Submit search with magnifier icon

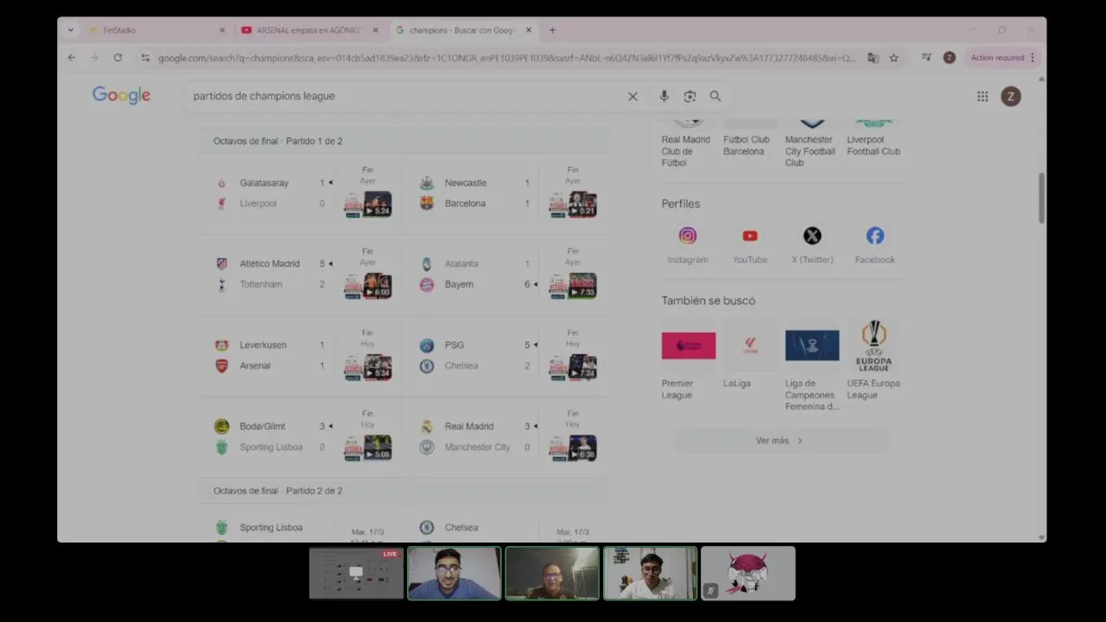click(715, 97)
